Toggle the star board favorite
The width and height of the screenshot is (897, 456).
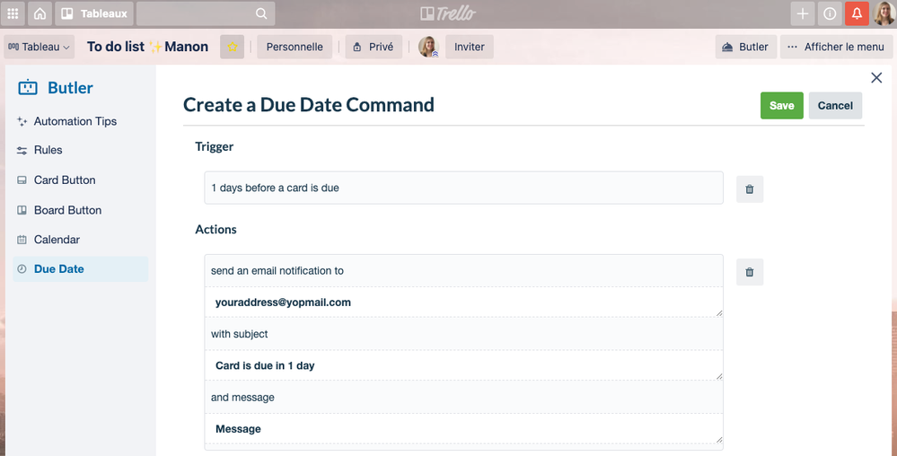click(233, 47)
